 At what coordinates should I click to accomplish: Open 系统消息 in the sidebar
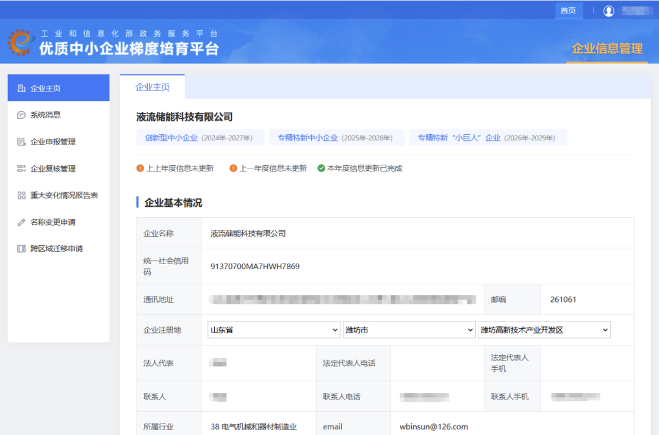click(59, 115)
